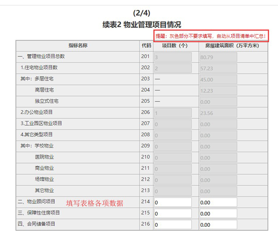The image size is (278, 231).
Task: Click building area field for row 214
Action: tap(218, 202)
